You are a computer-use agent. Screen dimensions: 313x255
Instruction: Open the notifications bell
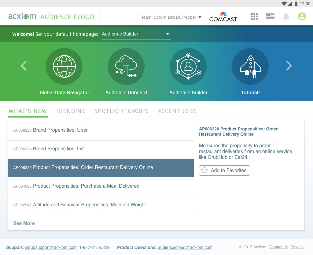click(286, 17)
